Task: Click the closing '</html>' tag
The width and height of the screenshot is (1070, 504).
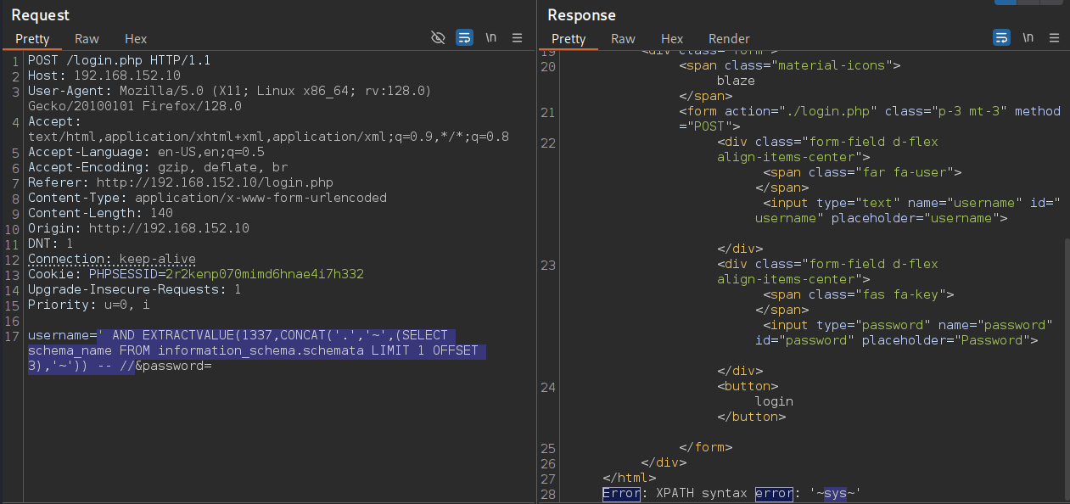Action: [629, 478]
